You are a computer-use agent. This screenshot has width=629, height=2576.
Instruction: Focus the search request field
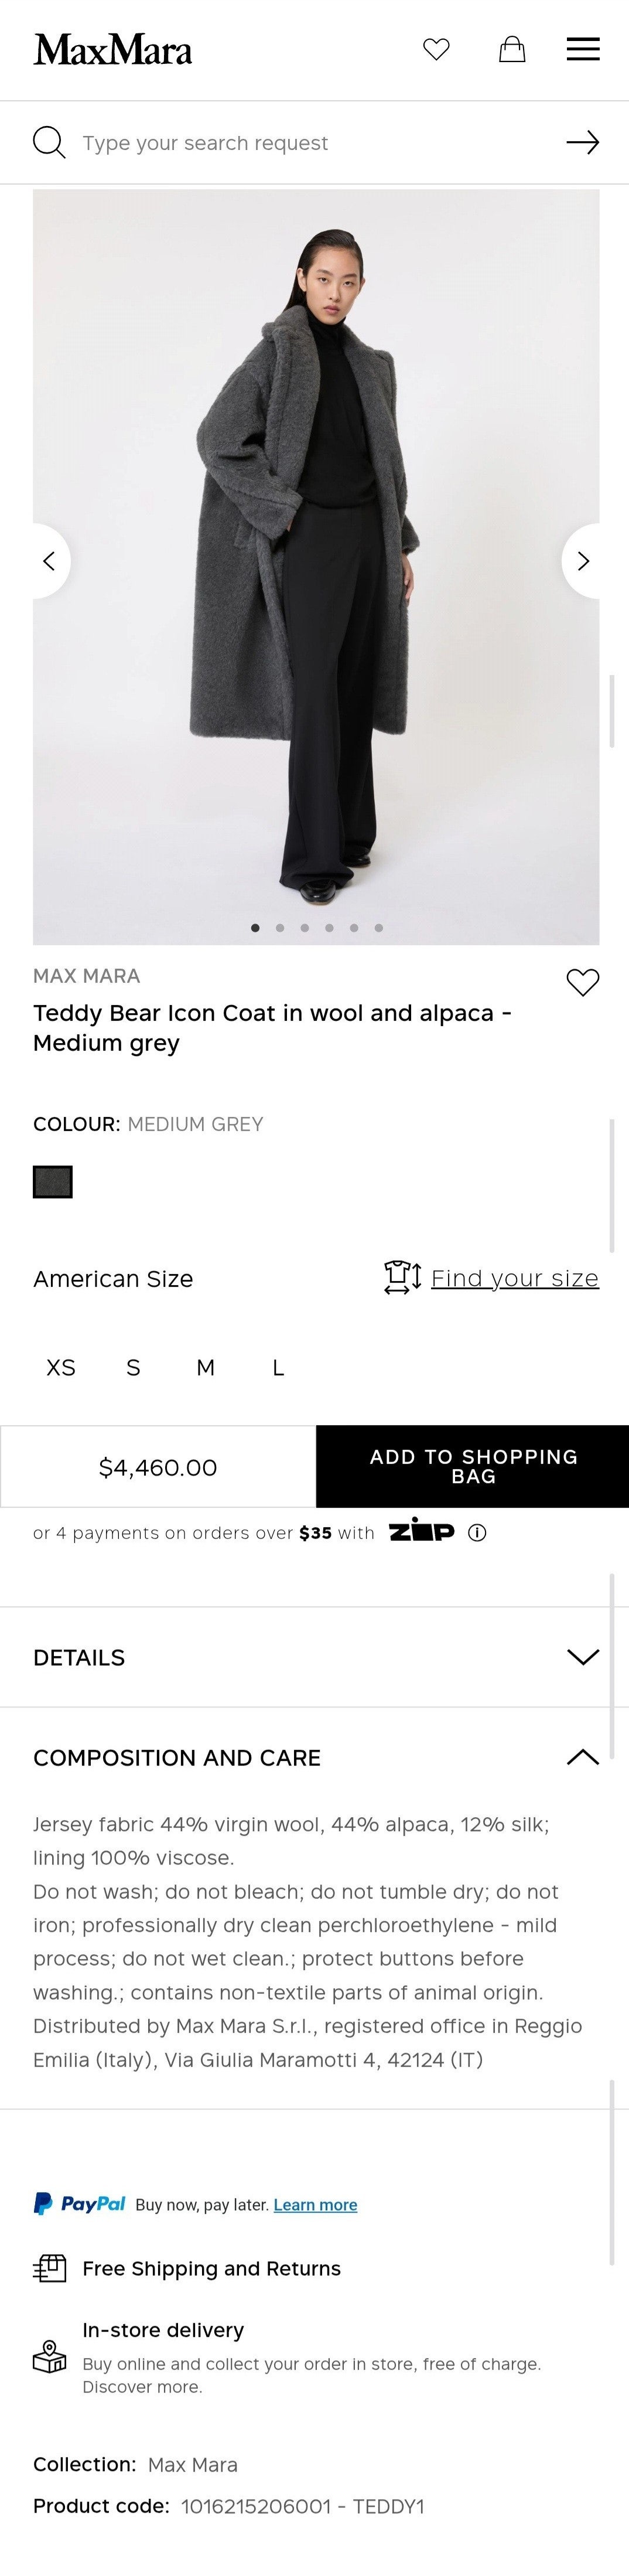(x=310, y=143)
